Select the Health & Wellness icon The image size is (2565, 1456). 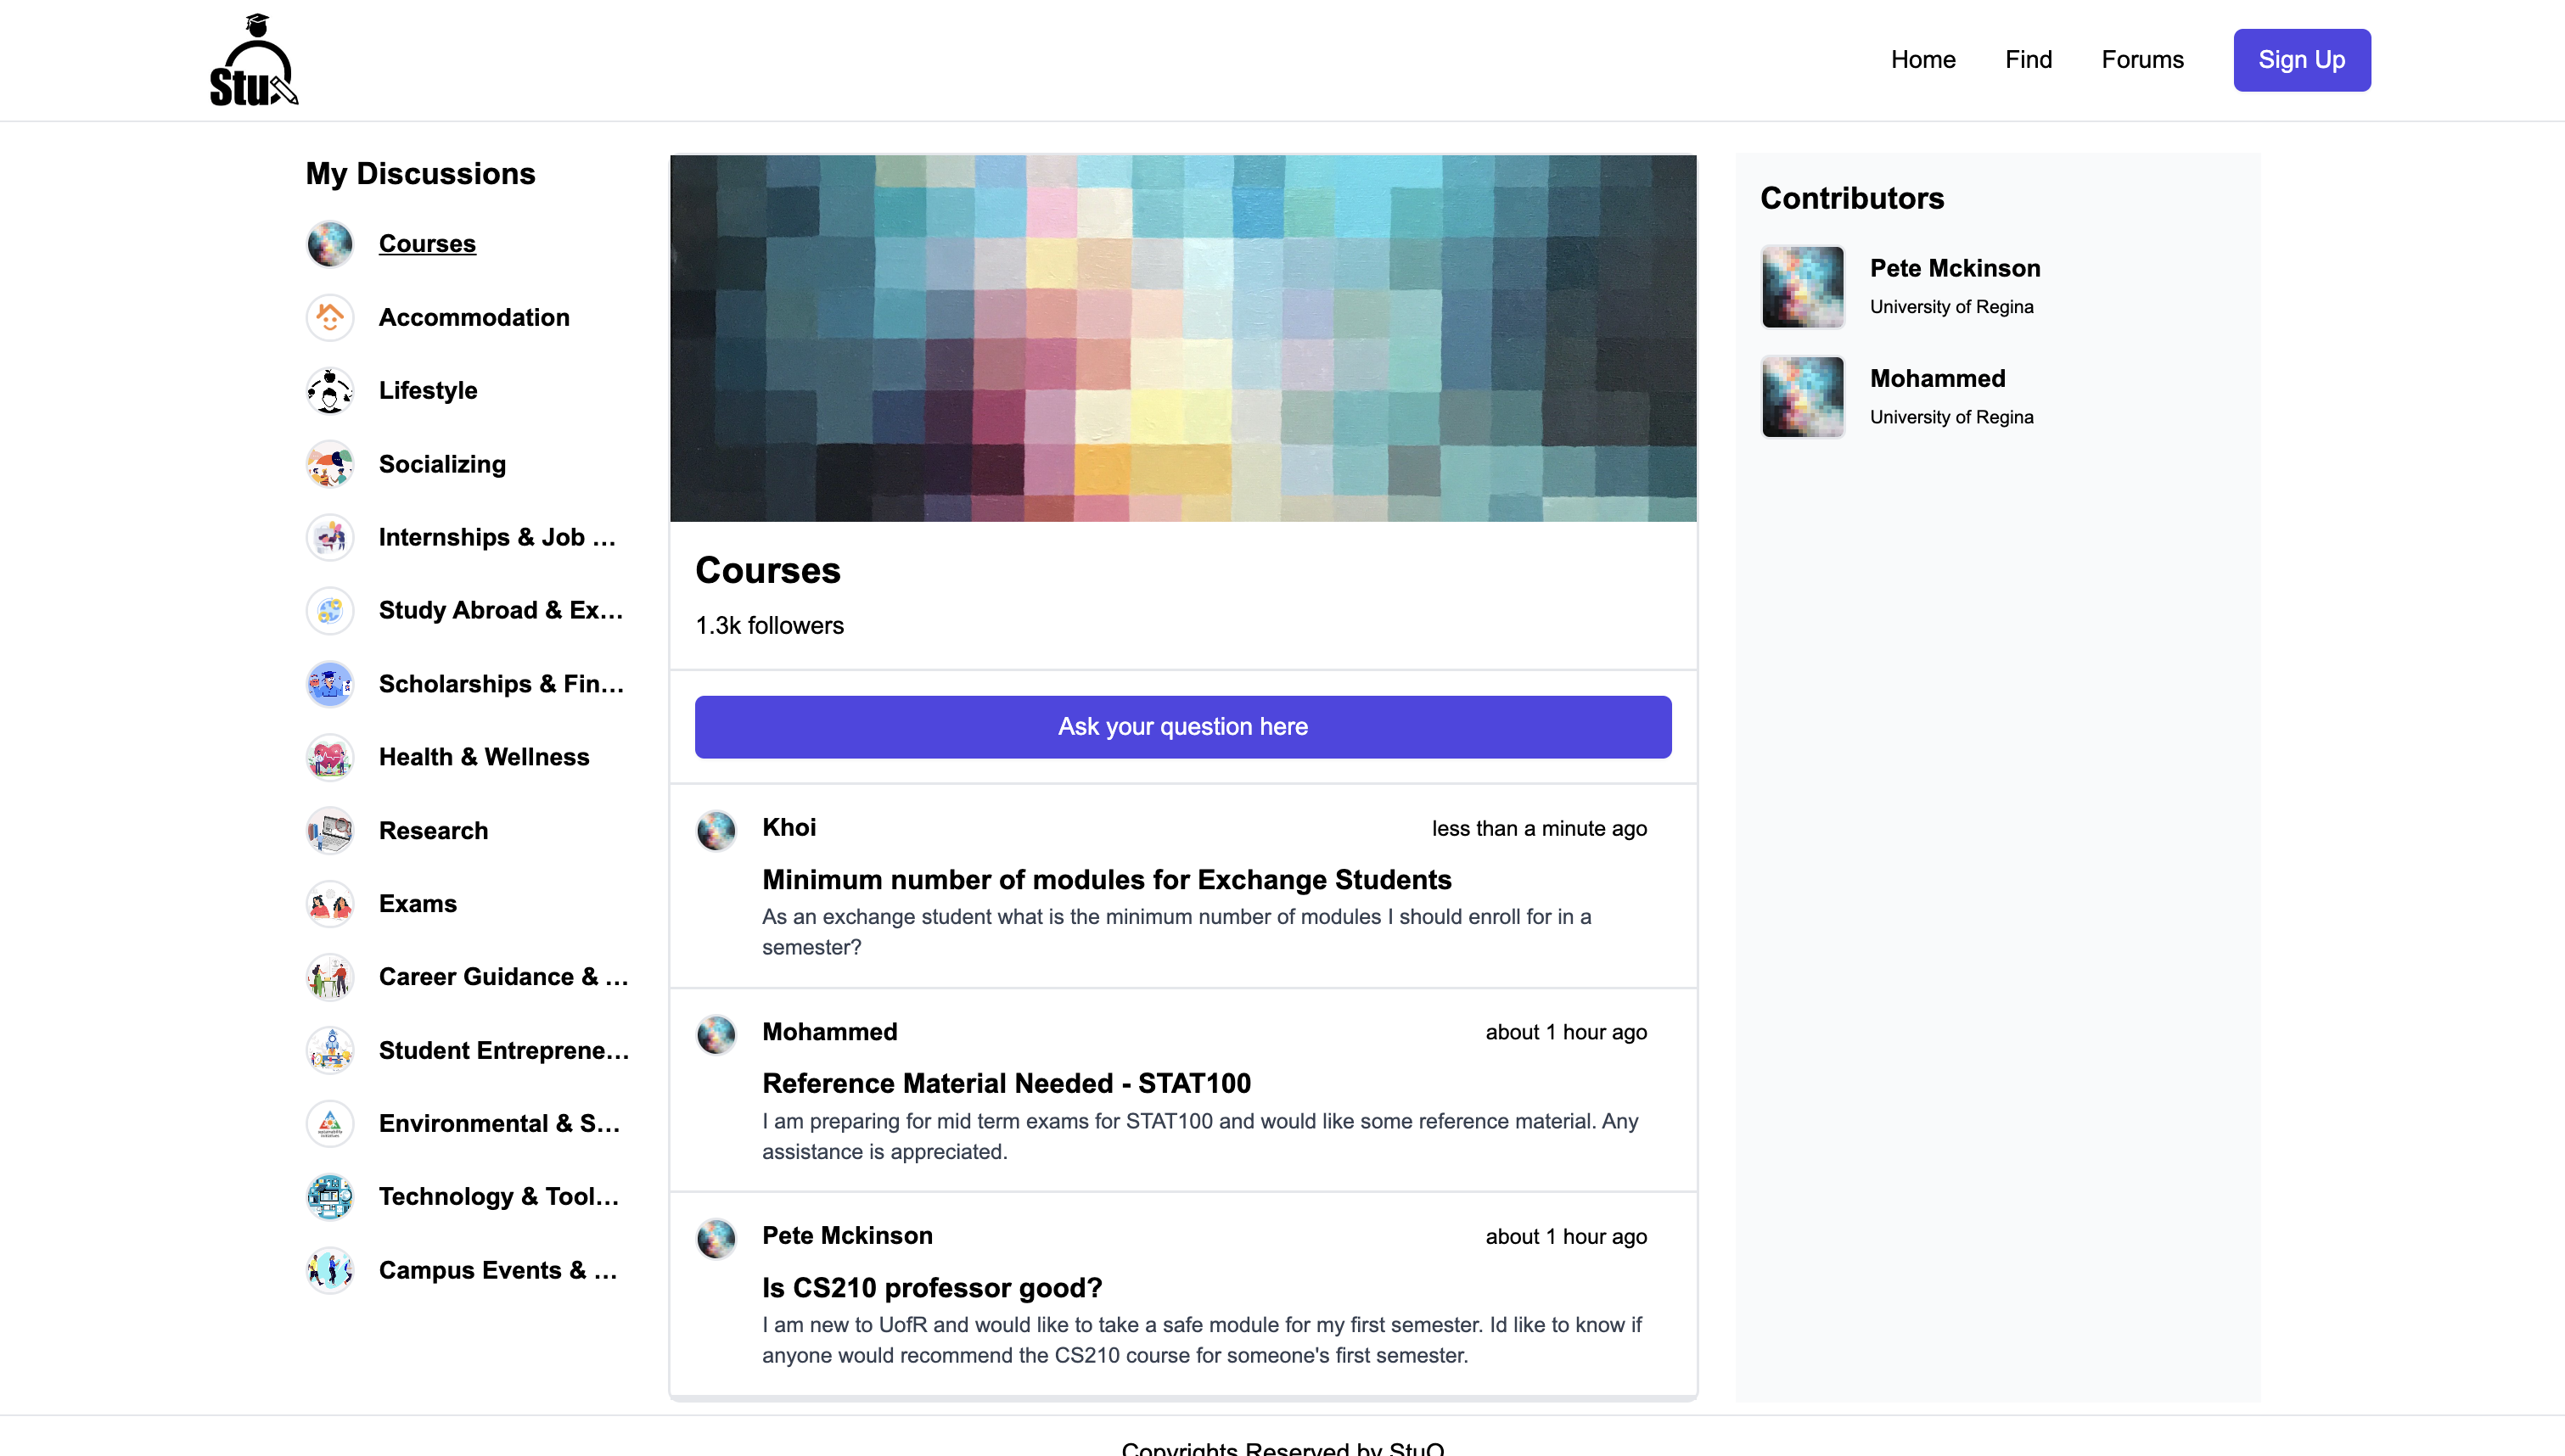[329, 757]
